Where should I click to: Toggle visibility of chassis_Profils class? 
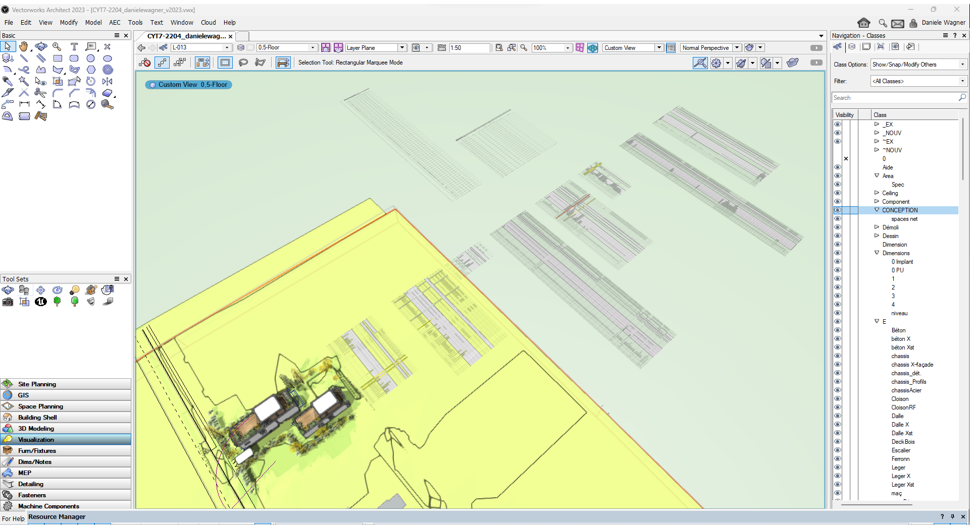(838, 382)
